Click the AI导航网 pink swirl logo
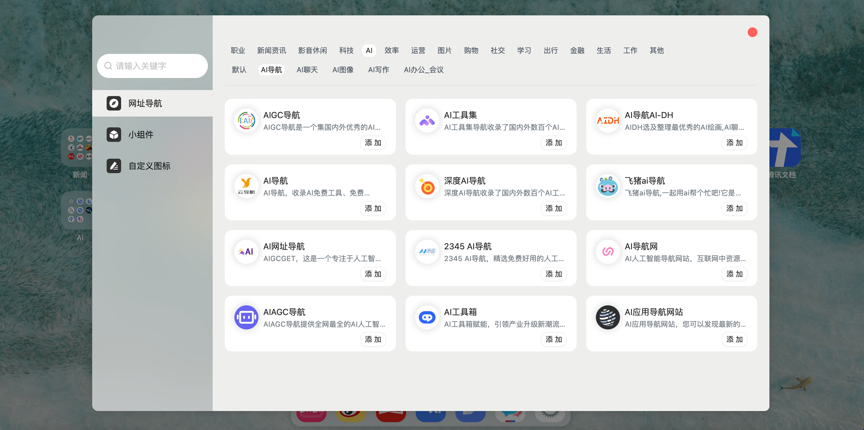Screen dimensions: 864x430 608,252
